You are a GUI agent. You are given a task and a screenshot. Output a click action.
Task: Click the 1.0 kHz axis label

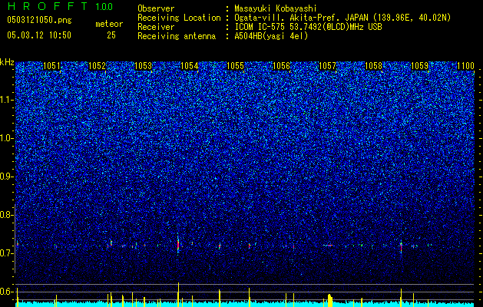(x=6, y=139)
